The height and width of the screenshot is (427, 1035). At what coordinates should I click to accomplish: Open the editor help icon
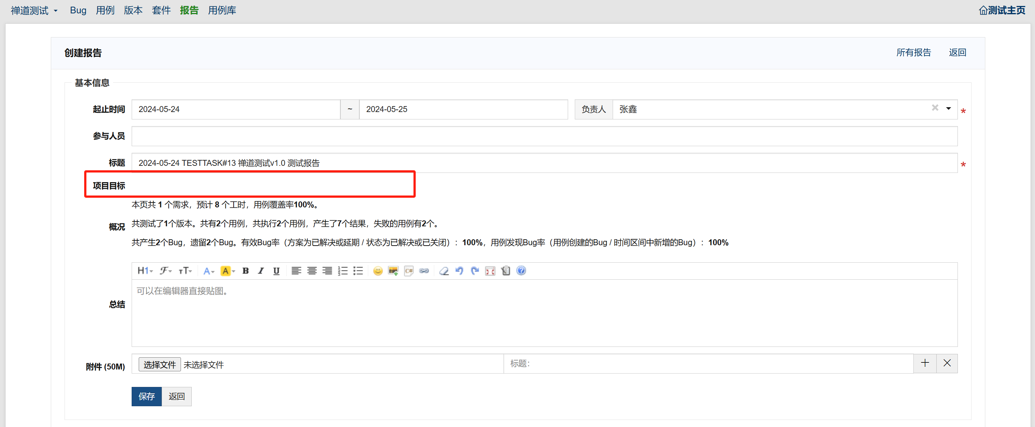pyautogui.click(x=521, y=271)
